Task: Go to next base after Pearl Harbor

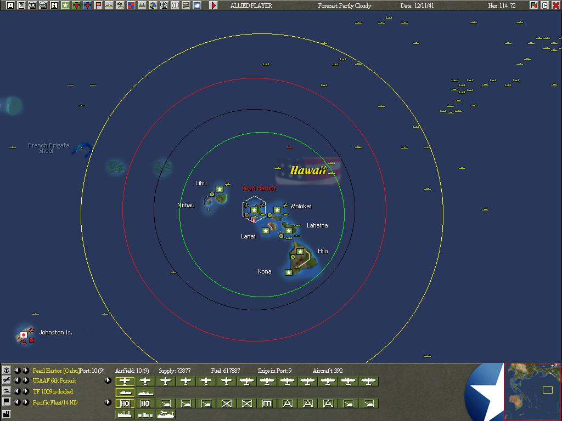Action: [x=26, y=371]
